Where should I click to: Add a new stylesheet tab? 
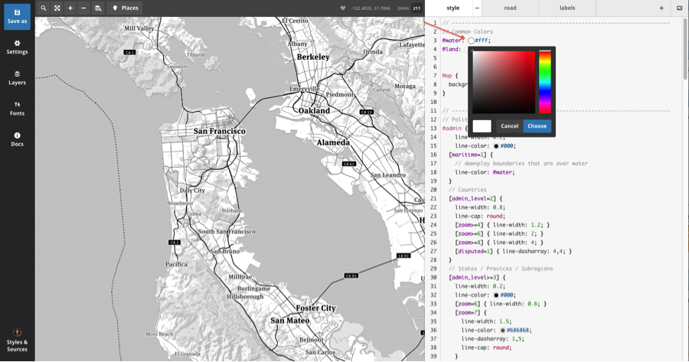pyautogui.click(x=661, y=8)
